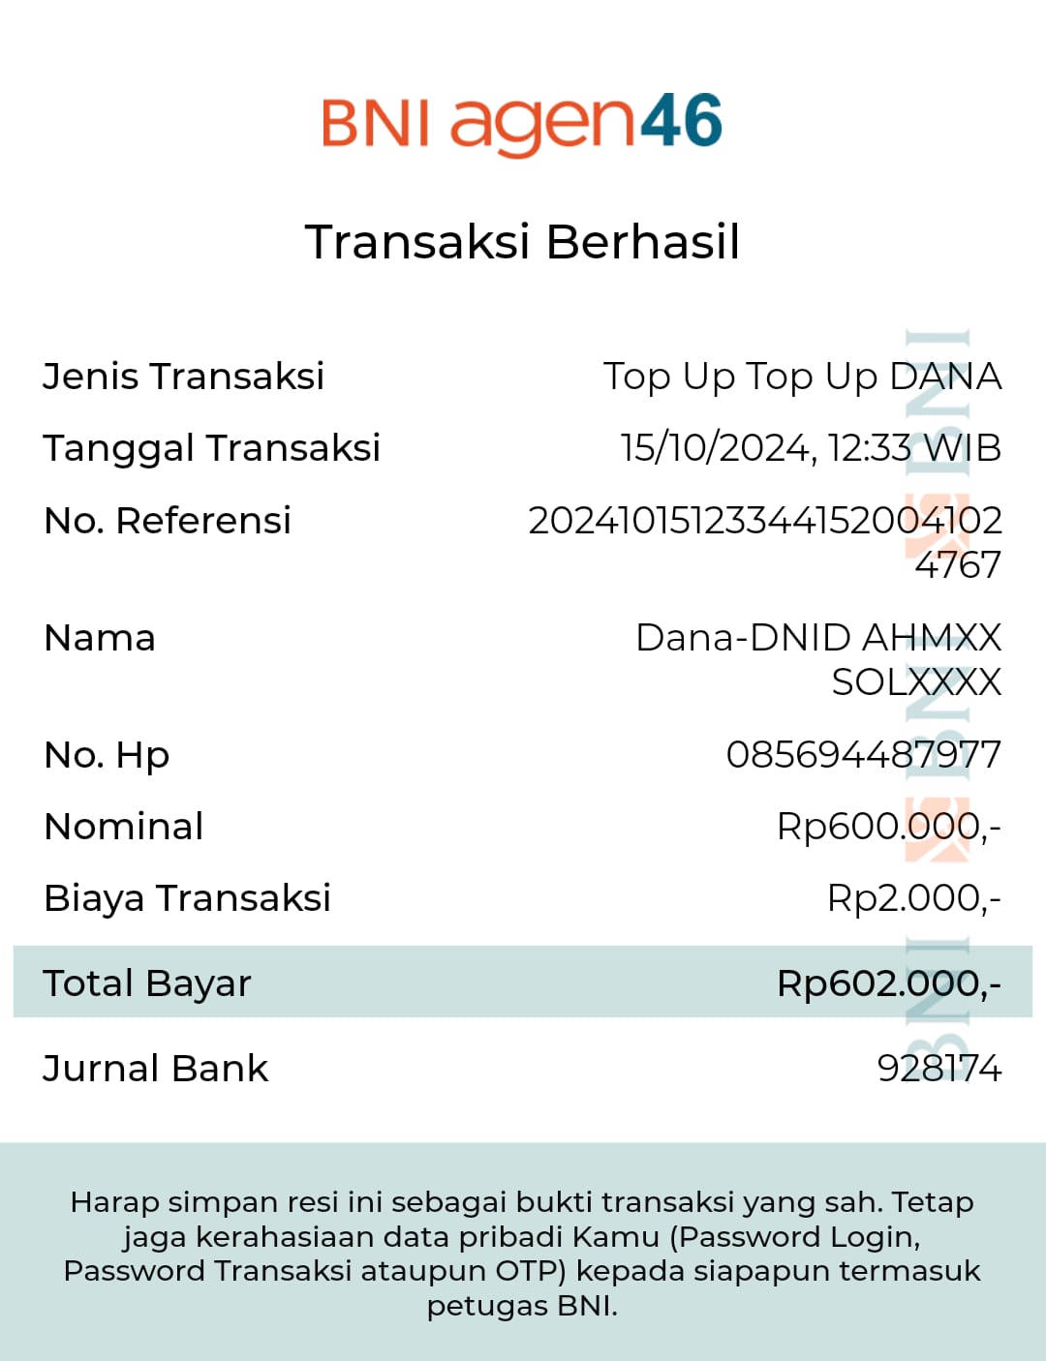1046x1361 pixels.
Task: Click the footer notice about keeping the receipt
Action: (x=522, y=1254)
